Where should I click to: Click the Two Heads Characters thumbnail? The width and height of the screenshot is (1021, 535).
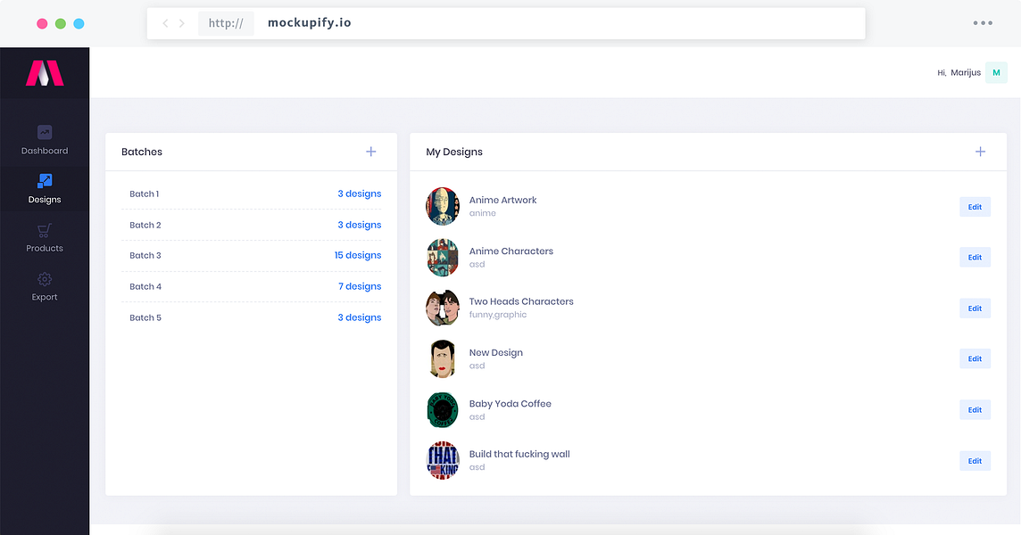coord(443,308)
